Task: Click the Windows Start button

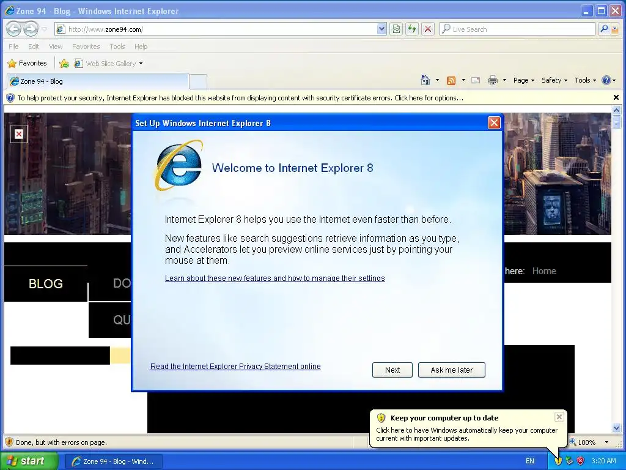Action: [x=29, y=461]
